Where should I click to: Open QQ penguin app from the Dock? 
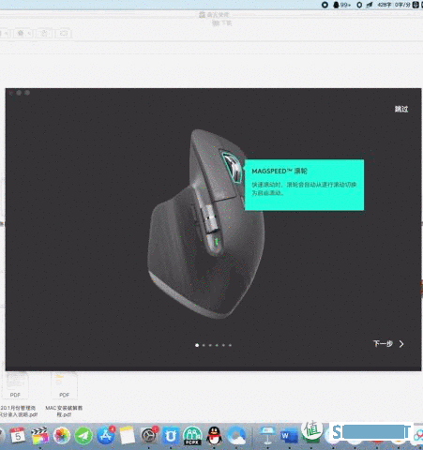[x=214, y=435]
